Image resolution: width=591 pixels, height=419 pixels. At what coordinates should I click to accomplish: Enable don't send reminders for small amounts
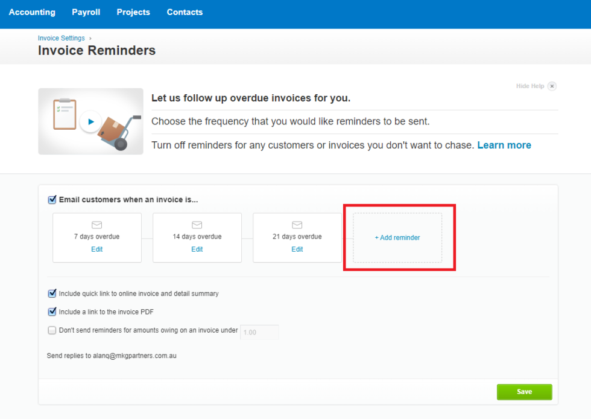click(x=52, y=330)
